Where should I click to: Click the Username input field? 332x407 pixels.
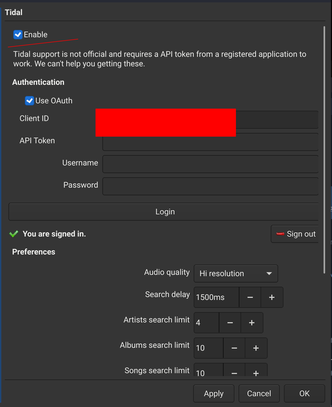[210, 164]
